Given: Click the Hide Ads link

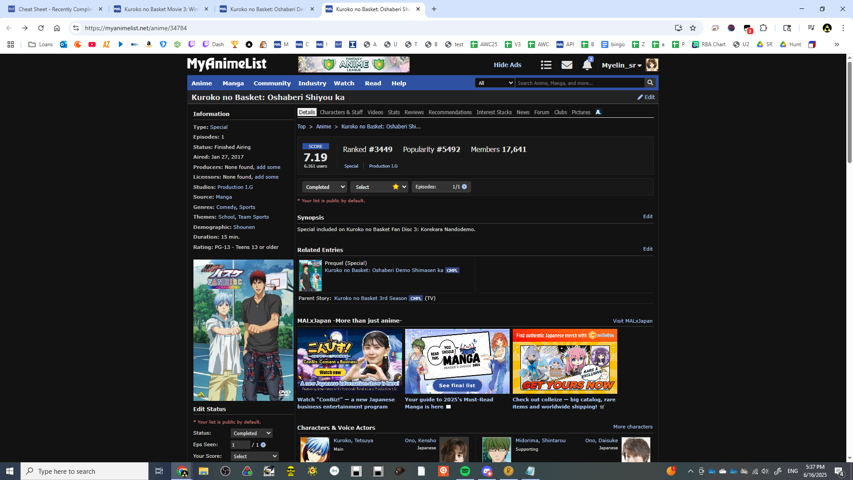Looking at the screenshot, I should coord(507,65).
